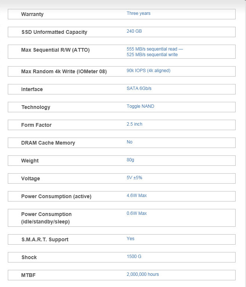
Task: Select the 80g weight value
Action: [130, 160]
